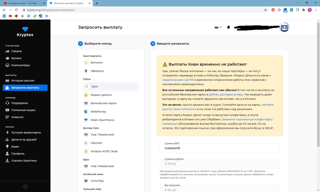Select Запросить выплату sidebar item
This screenshot has width=320, height=192.
coord(25,88)
